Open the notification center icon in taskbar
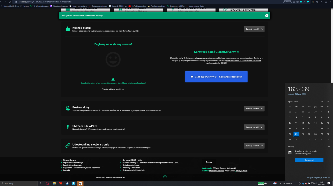The height and width of the screenshot is (186, 333). [x=329, y=183]
